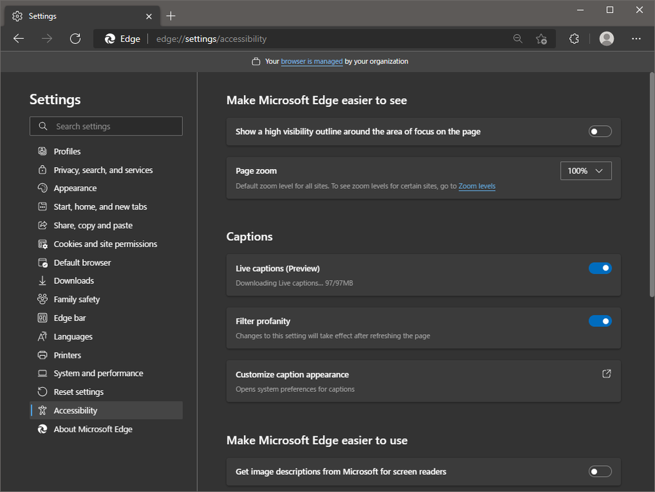Select Share, copy and paste
This screenshot has width=655, height=492.
[106, 225]
